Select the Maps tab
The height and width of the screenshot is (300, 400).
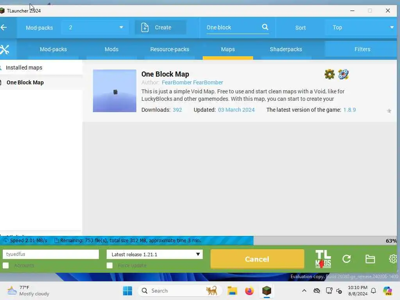[x=228, y=49]
